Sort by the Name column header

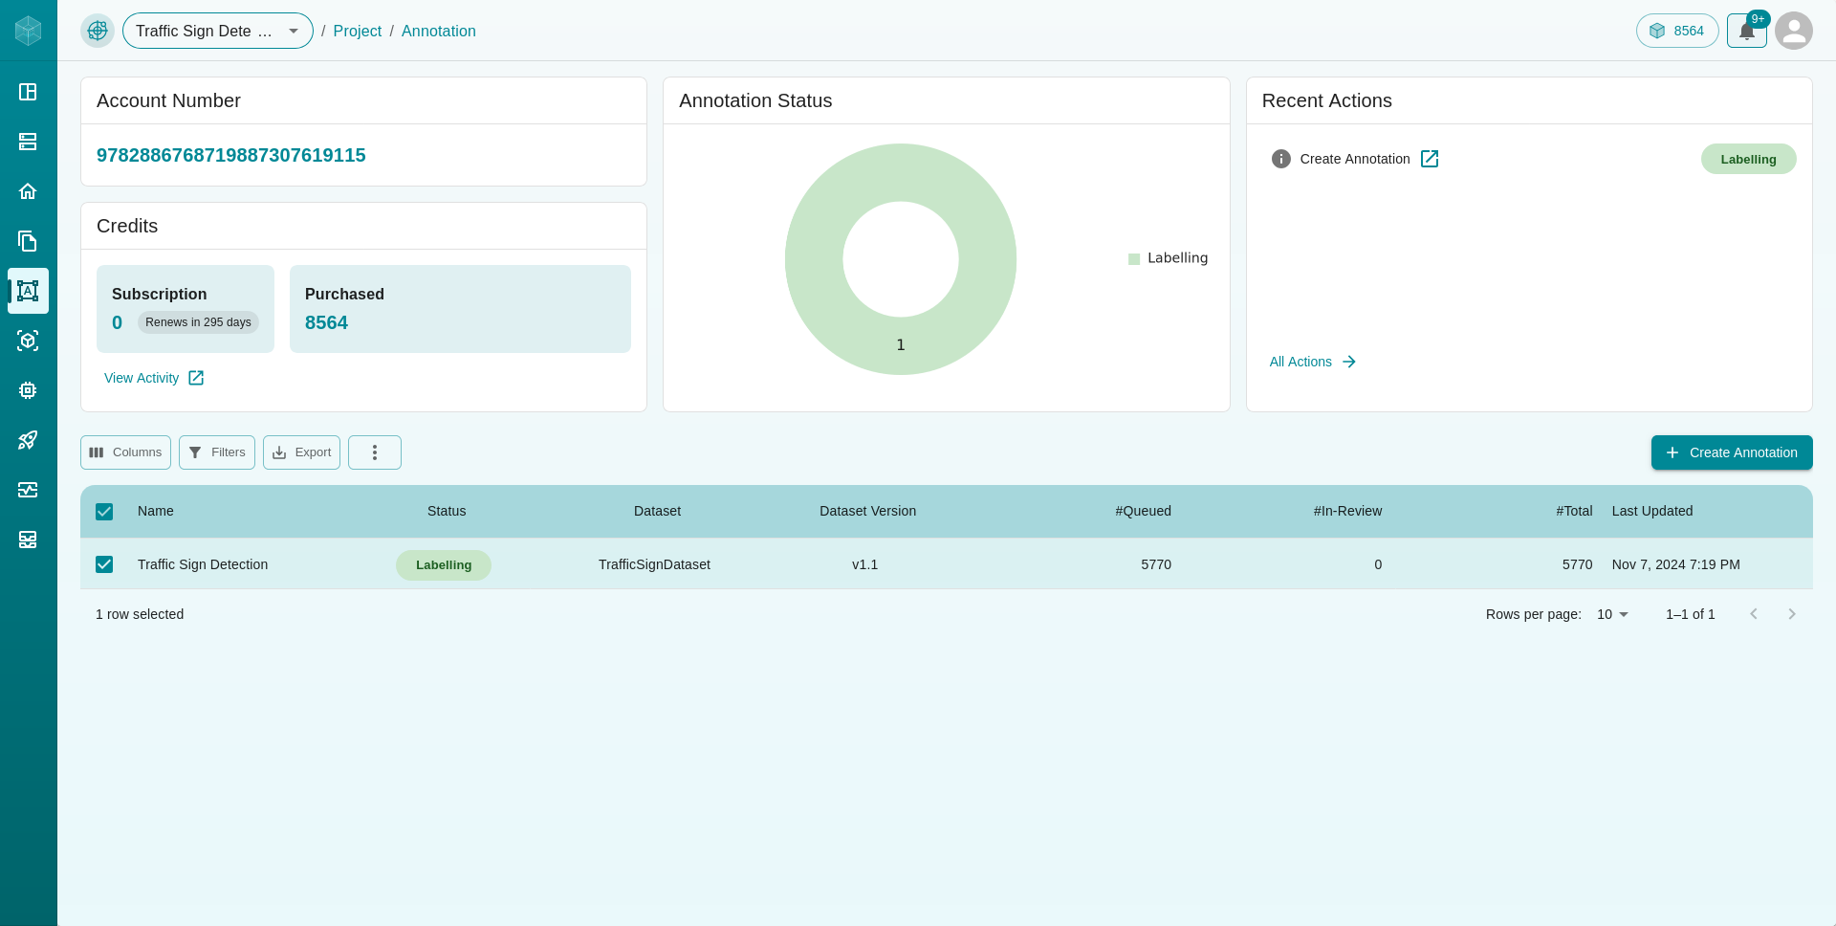156,511
